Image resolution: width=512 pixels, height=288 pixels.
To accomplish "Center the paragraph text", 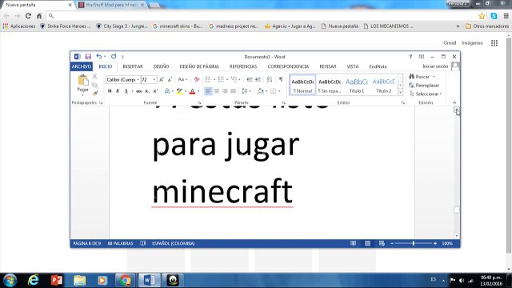I will (x=217, y=91).
